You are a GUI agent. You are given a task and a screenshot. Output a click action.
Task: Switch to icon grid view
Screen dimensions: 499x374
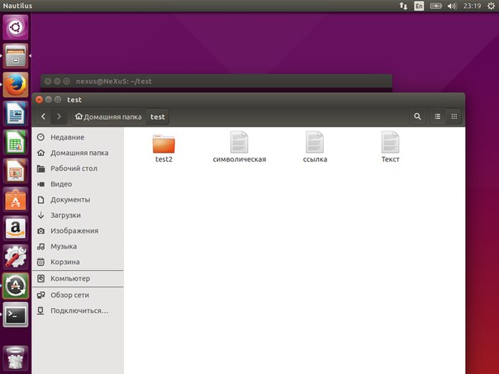coord(454,116)
